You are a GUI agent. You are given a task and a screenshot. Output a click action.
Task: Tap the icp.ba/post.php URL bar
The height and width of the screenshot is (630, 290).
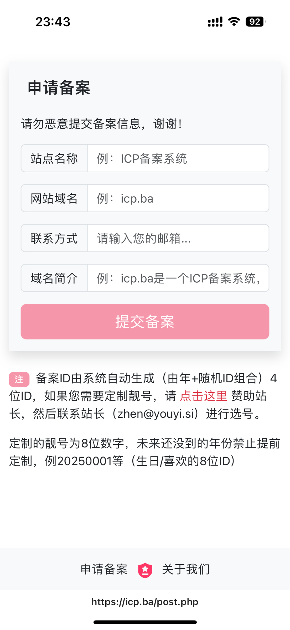[145, 602]
